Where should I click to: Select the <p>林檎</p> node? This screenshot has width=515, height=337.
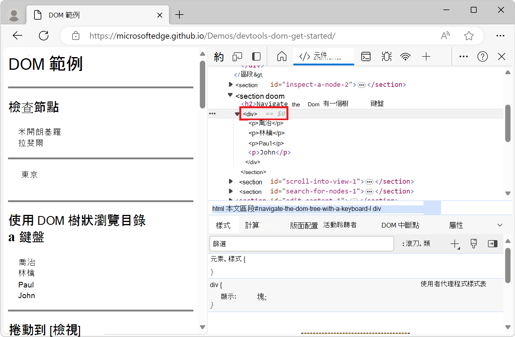(x=267, y=133)
